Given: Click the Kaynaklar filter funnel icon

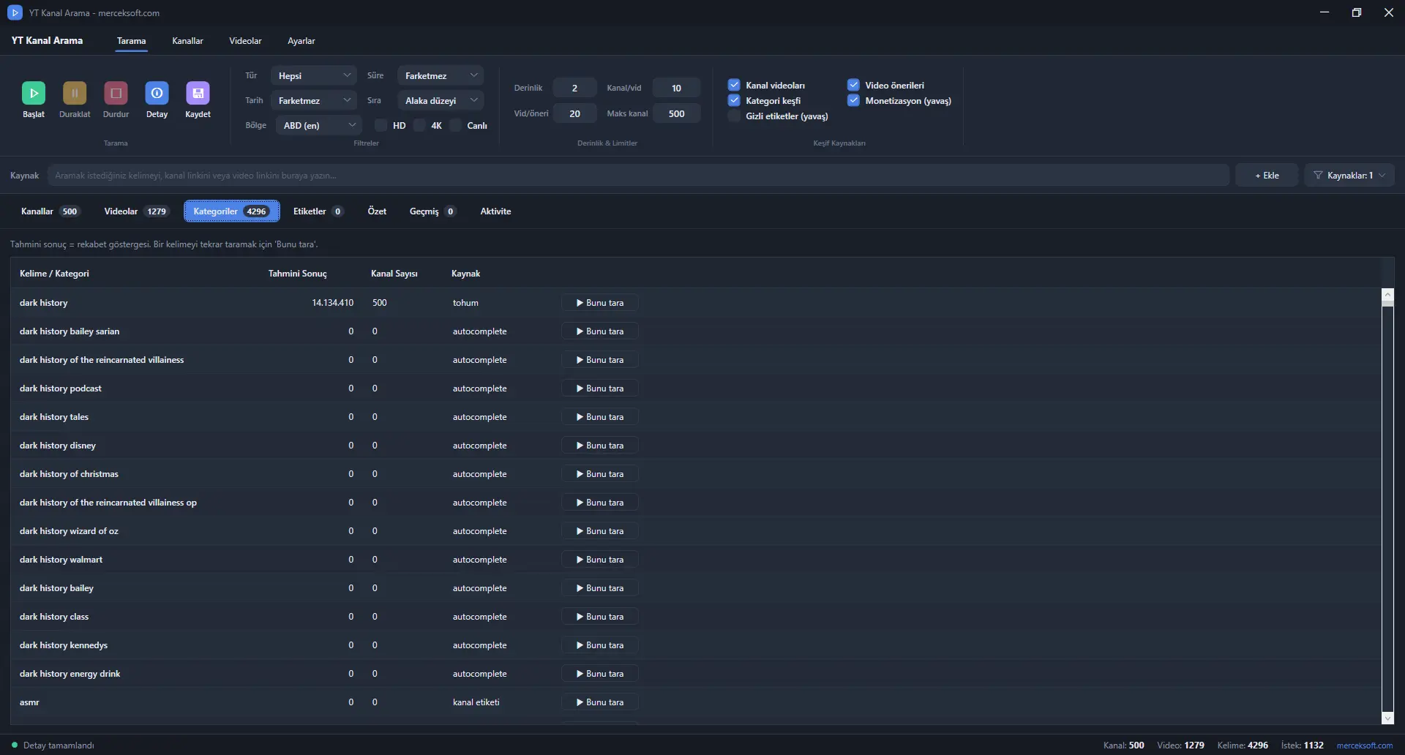Looking at the screenshot, I should 1318,176.
